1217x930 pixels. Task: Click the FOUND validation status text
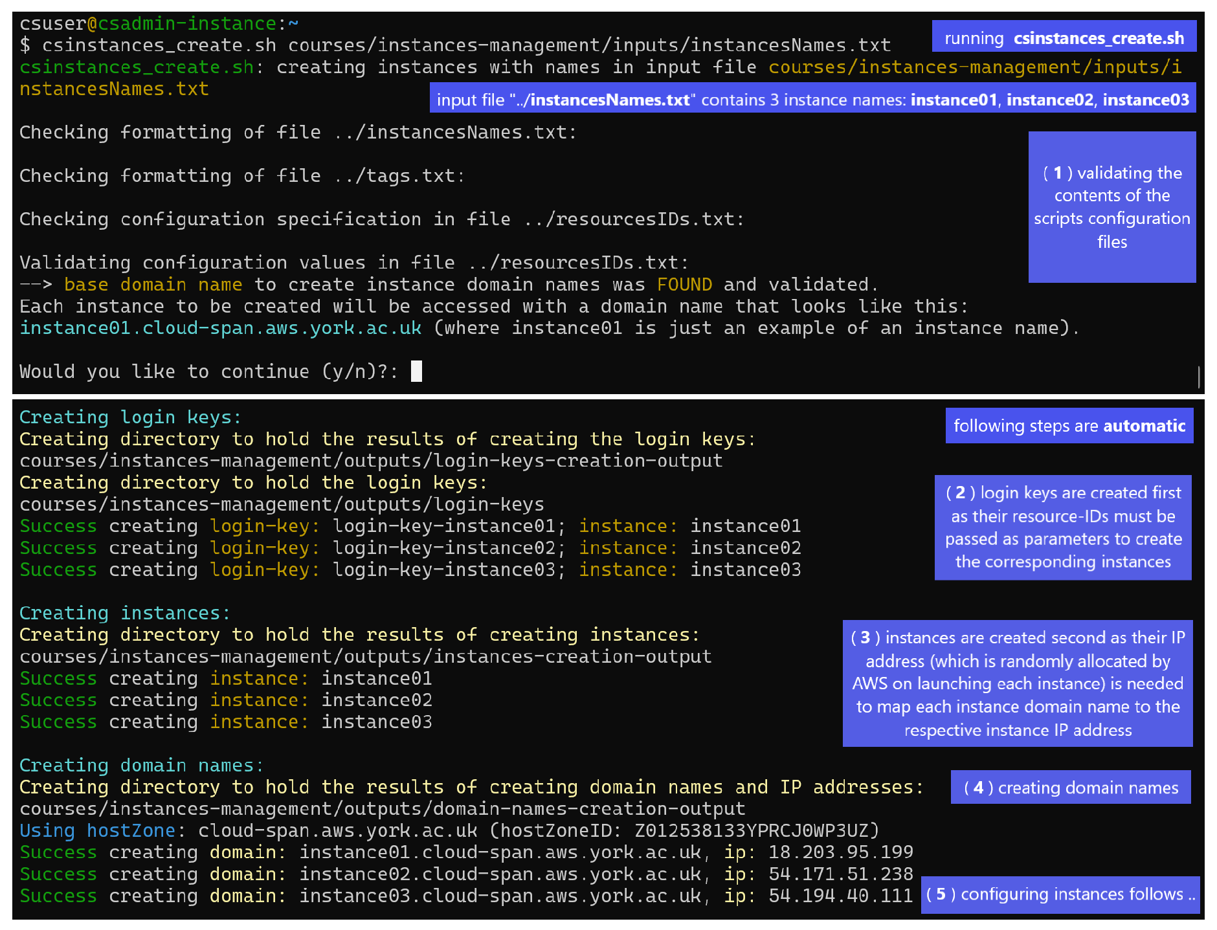pos(684,284)
